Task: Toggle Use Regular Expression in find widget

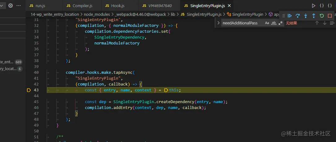Action: [x=281, y=23]
